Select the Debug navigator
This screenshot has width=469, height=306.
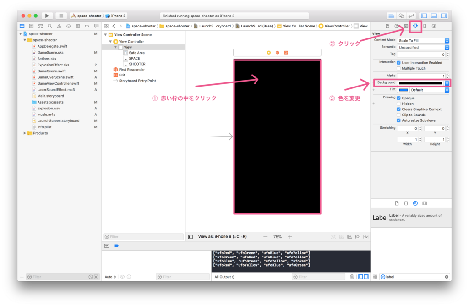pos(77,26)
